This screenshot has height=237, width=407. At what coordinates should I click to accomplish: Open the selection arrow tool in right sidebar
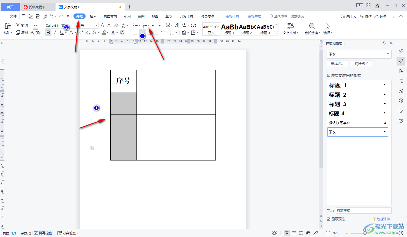coord(401,71)
